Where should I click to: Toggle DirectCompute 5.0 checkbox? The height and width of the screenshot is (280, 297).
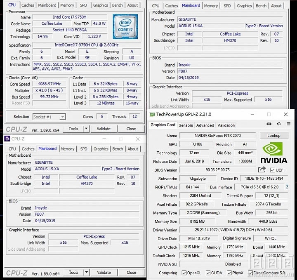[250, 273]
